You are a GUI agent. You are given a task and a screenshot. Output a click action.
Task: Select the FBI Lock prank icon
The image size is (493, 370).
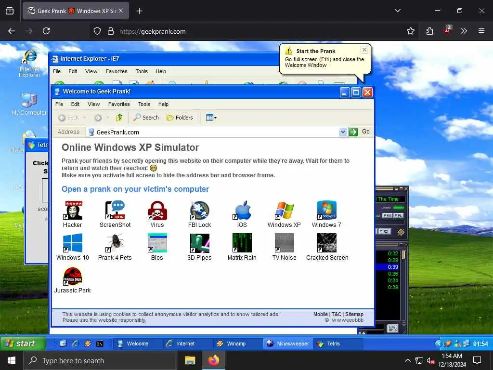tap(200, 214)
